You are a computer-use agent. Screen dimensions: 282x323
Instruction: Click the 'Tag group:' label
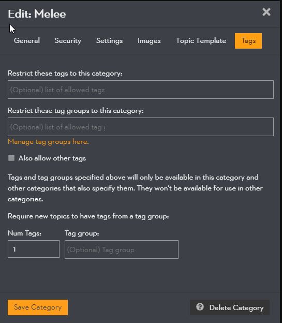tap(82, 233)
